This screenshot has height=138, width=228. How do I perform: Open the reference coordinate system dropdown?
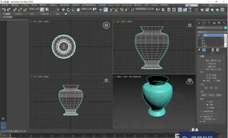(86, 9)
